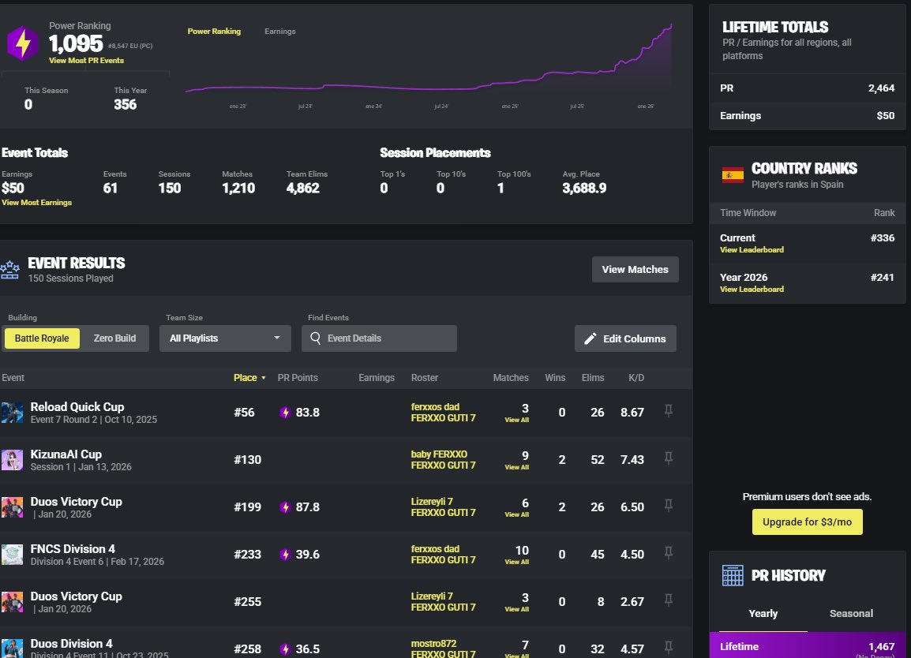Sort by Place column arrow

[264, 378]
